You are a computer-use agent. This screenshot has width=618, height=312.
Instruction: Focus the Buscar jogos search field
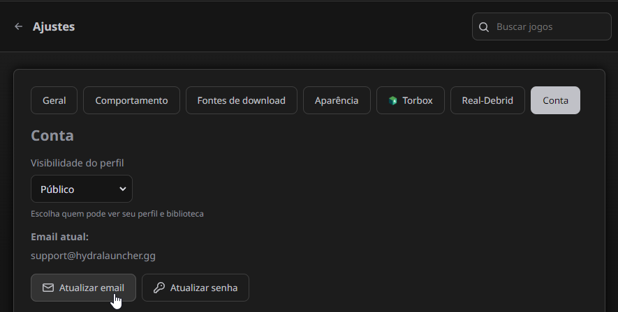(542, 26)
